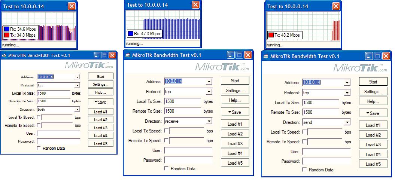395x180 pixels.
Task: Open Settings in the both-direction window
Action: (100, 84)
